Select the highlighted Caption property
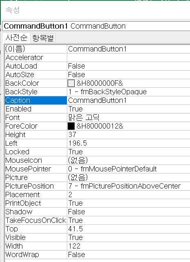Viewport: 190px width, 262px height. (x=36, y=100)
